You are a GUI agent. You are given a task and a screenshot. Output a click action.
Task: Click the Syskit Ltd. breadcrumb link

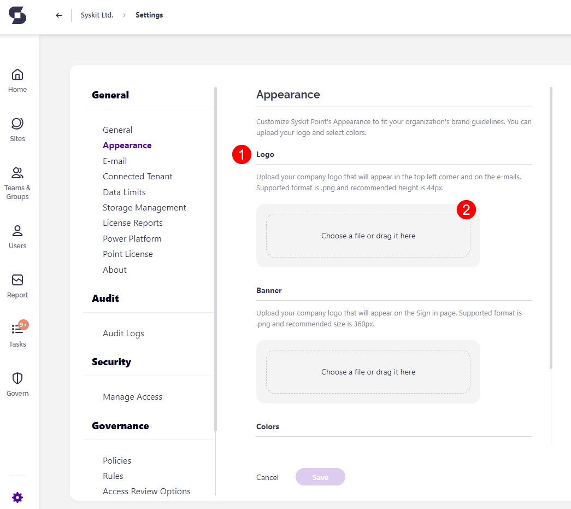point(97,15)
